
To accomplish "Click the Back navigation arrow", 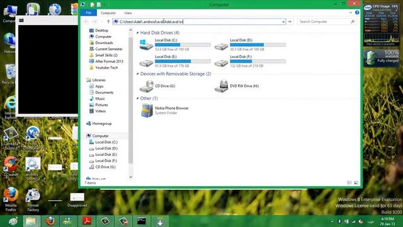I will tap(86, 21).
